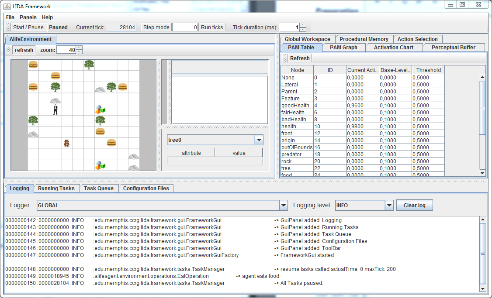492x298 pixels.
Task: Click the colored shapes object beside the agent's row
Action: [x=100, y=110]
